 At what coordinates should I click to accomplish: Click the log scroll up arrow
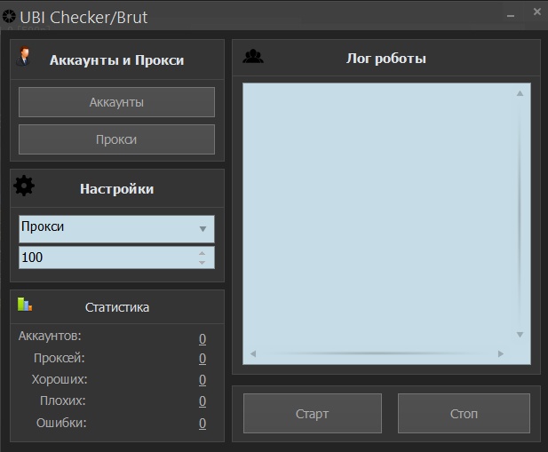click(x=520, y=93)
